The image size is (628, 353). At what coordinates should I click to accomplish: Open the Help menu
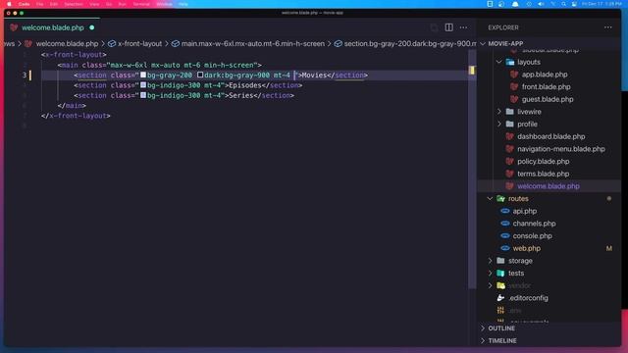pyautogui.click(x=183, y=4)
